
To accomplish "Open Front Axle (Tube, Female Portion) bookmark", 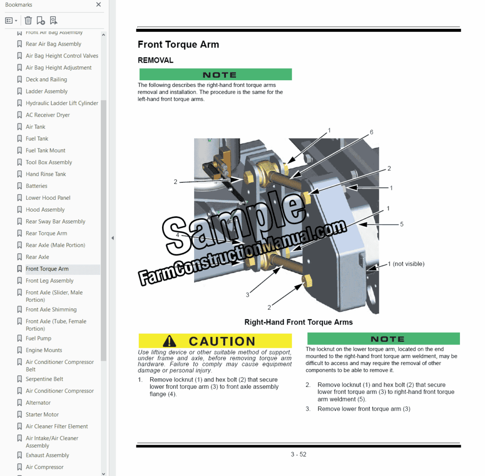I will [x=56, y=325].
